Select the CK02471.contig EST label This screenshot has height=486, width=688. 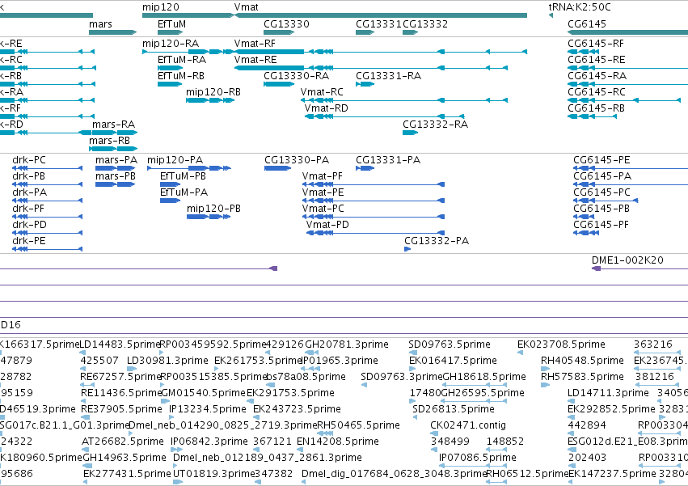(x=468, y=425)
